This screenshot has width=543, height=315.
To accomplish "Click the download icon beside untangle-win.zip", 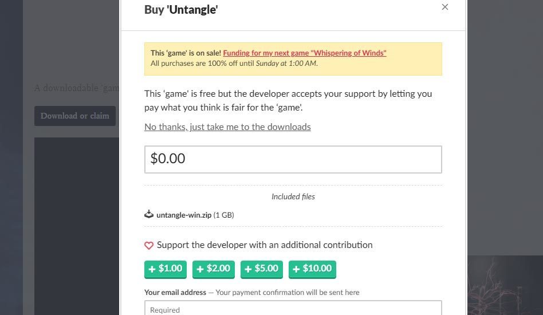I will pos(149,214).
